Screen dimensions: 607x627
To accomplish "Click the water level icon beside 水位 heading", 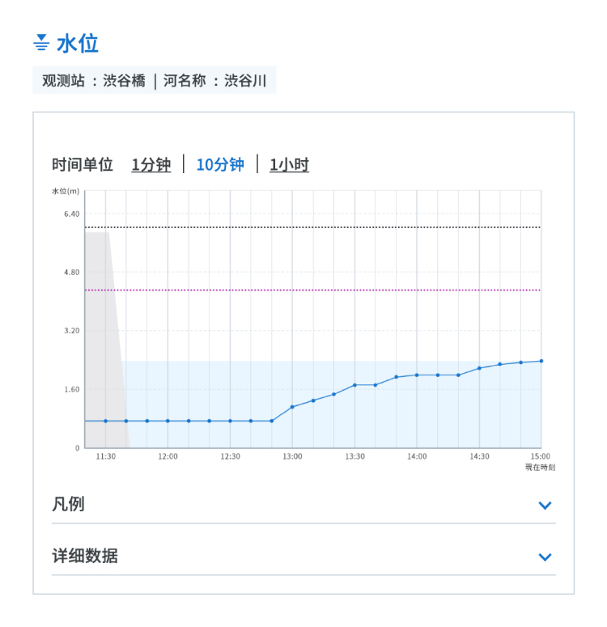I will [41, 43].
